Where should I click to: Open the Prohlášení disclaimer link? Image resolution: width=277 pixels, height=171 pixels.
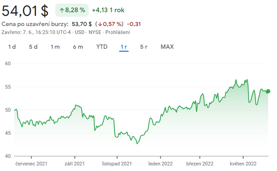point(118,32)
